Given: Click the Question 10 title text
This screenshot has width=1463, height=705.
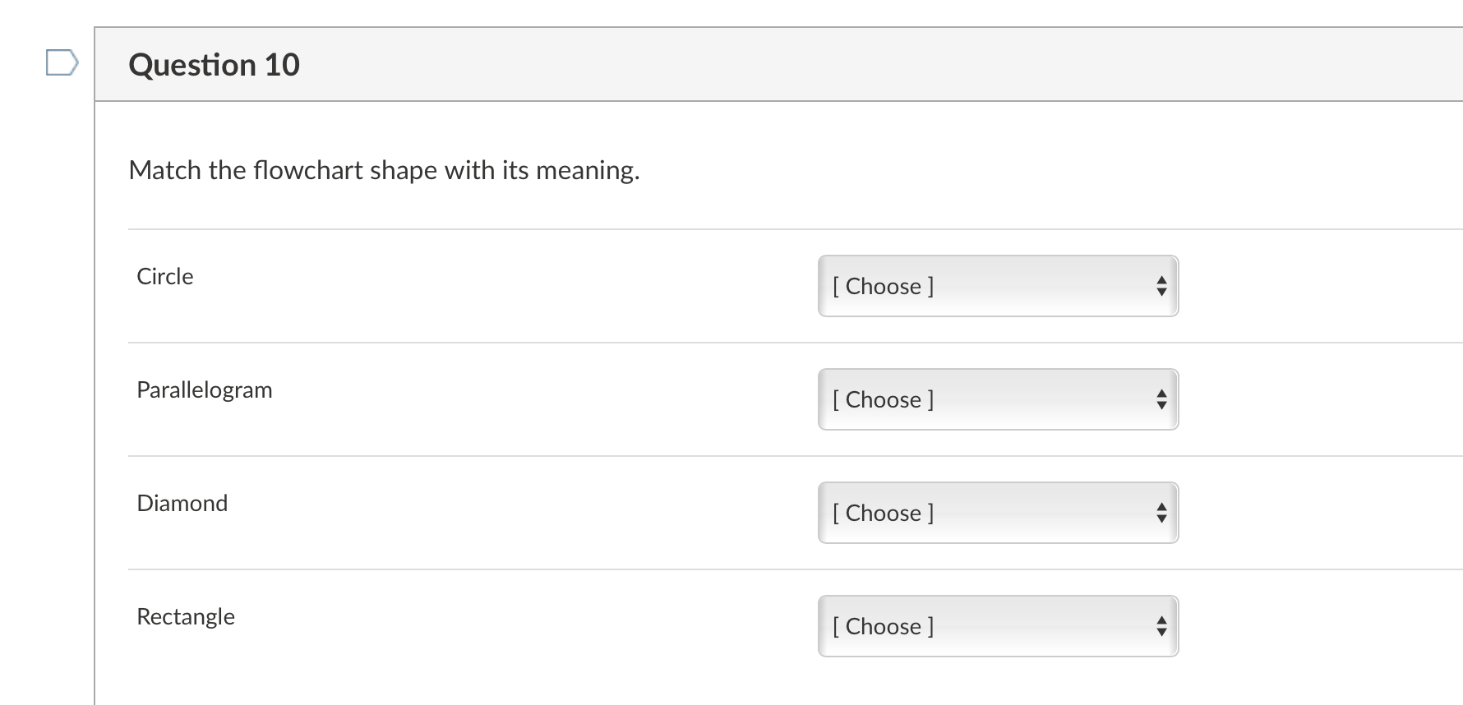Looking at the screenshot, I should (215, 64).
